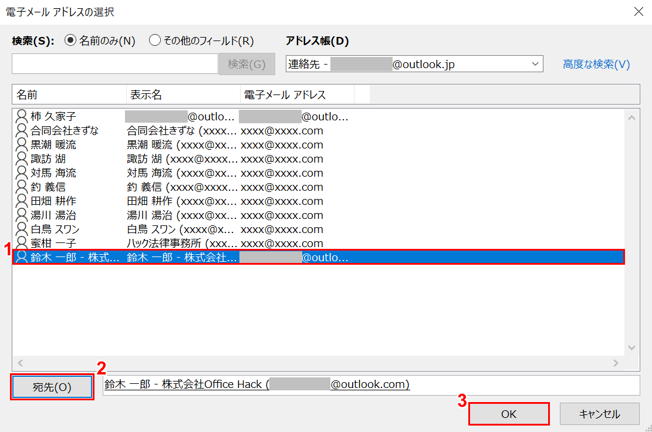Click the 表示名 column header
The height and width of the screenshot is (432, 652).
[x=183, y=95]
